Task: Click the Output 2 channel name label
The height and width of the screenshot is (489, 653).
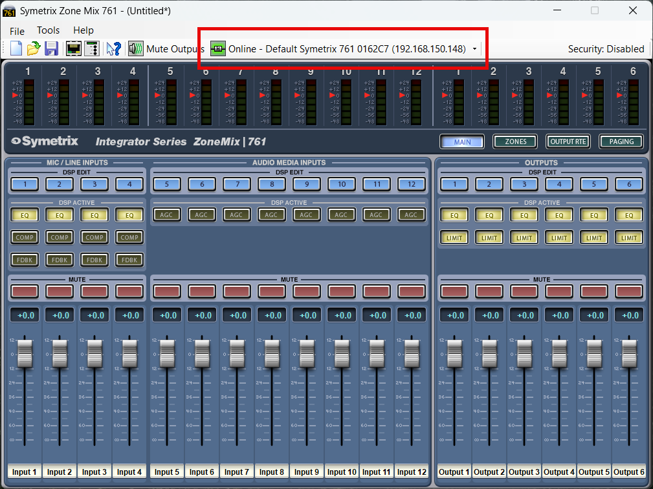Action: pos(489,472)
